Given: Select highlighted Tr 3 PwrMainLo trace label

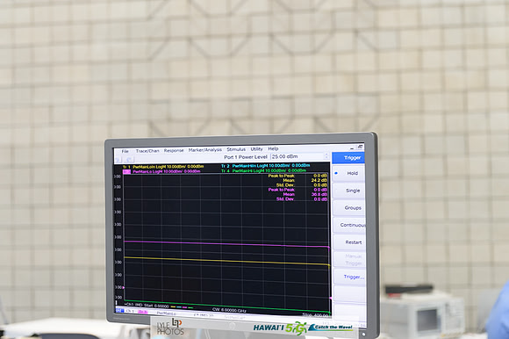Looking at the screenshot, I should [161, 171].
